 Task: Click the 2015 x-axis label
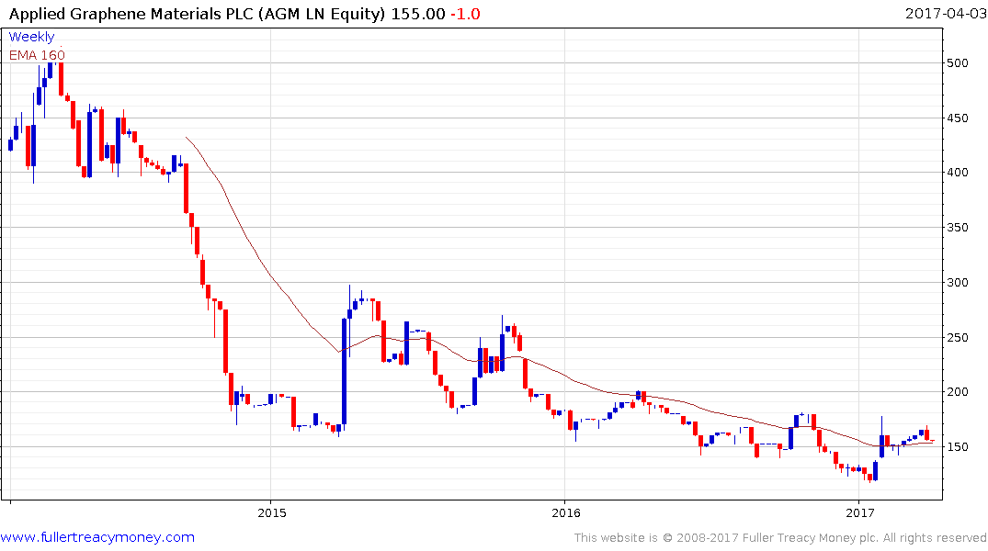point(271,512)
